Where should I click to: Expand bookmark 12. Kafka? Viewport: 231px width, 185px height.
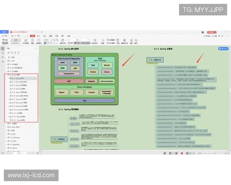point(7,141)
